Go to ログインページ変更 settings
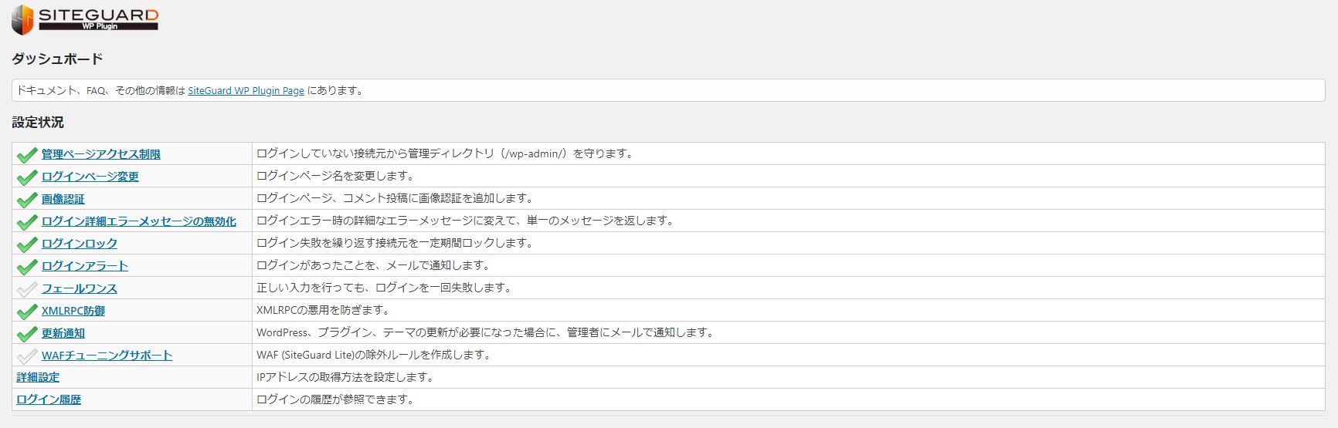This screenshot has width=1338, height=428. (x=90, y=177)
